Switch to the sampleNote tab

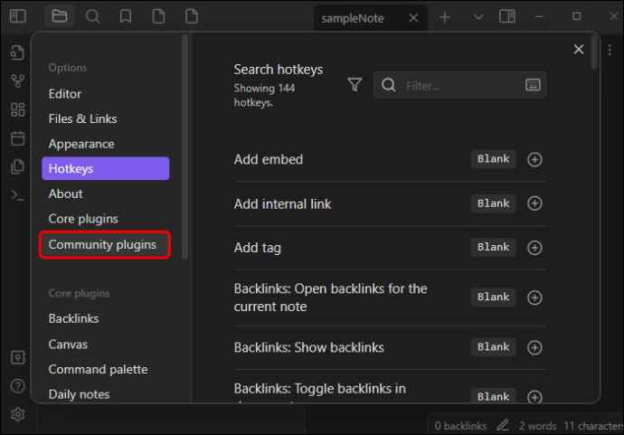[x=352, y=18]
